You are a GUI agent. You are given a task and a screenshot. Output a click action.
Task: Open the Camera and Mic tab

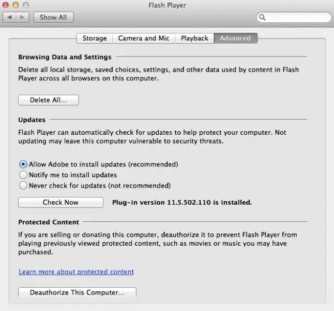point(144,38)
